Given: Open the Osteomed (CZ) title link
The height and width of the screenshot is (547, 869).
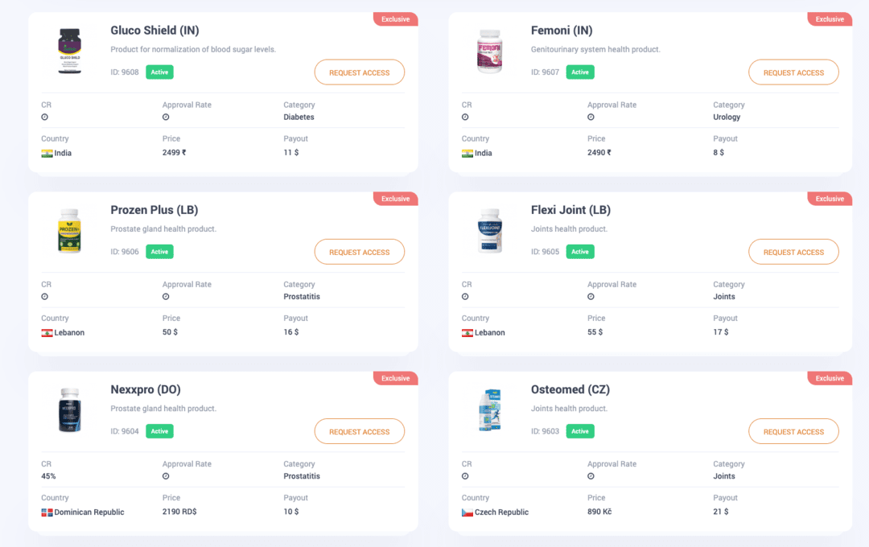Looking at the screenshot, I should point(570,389).
